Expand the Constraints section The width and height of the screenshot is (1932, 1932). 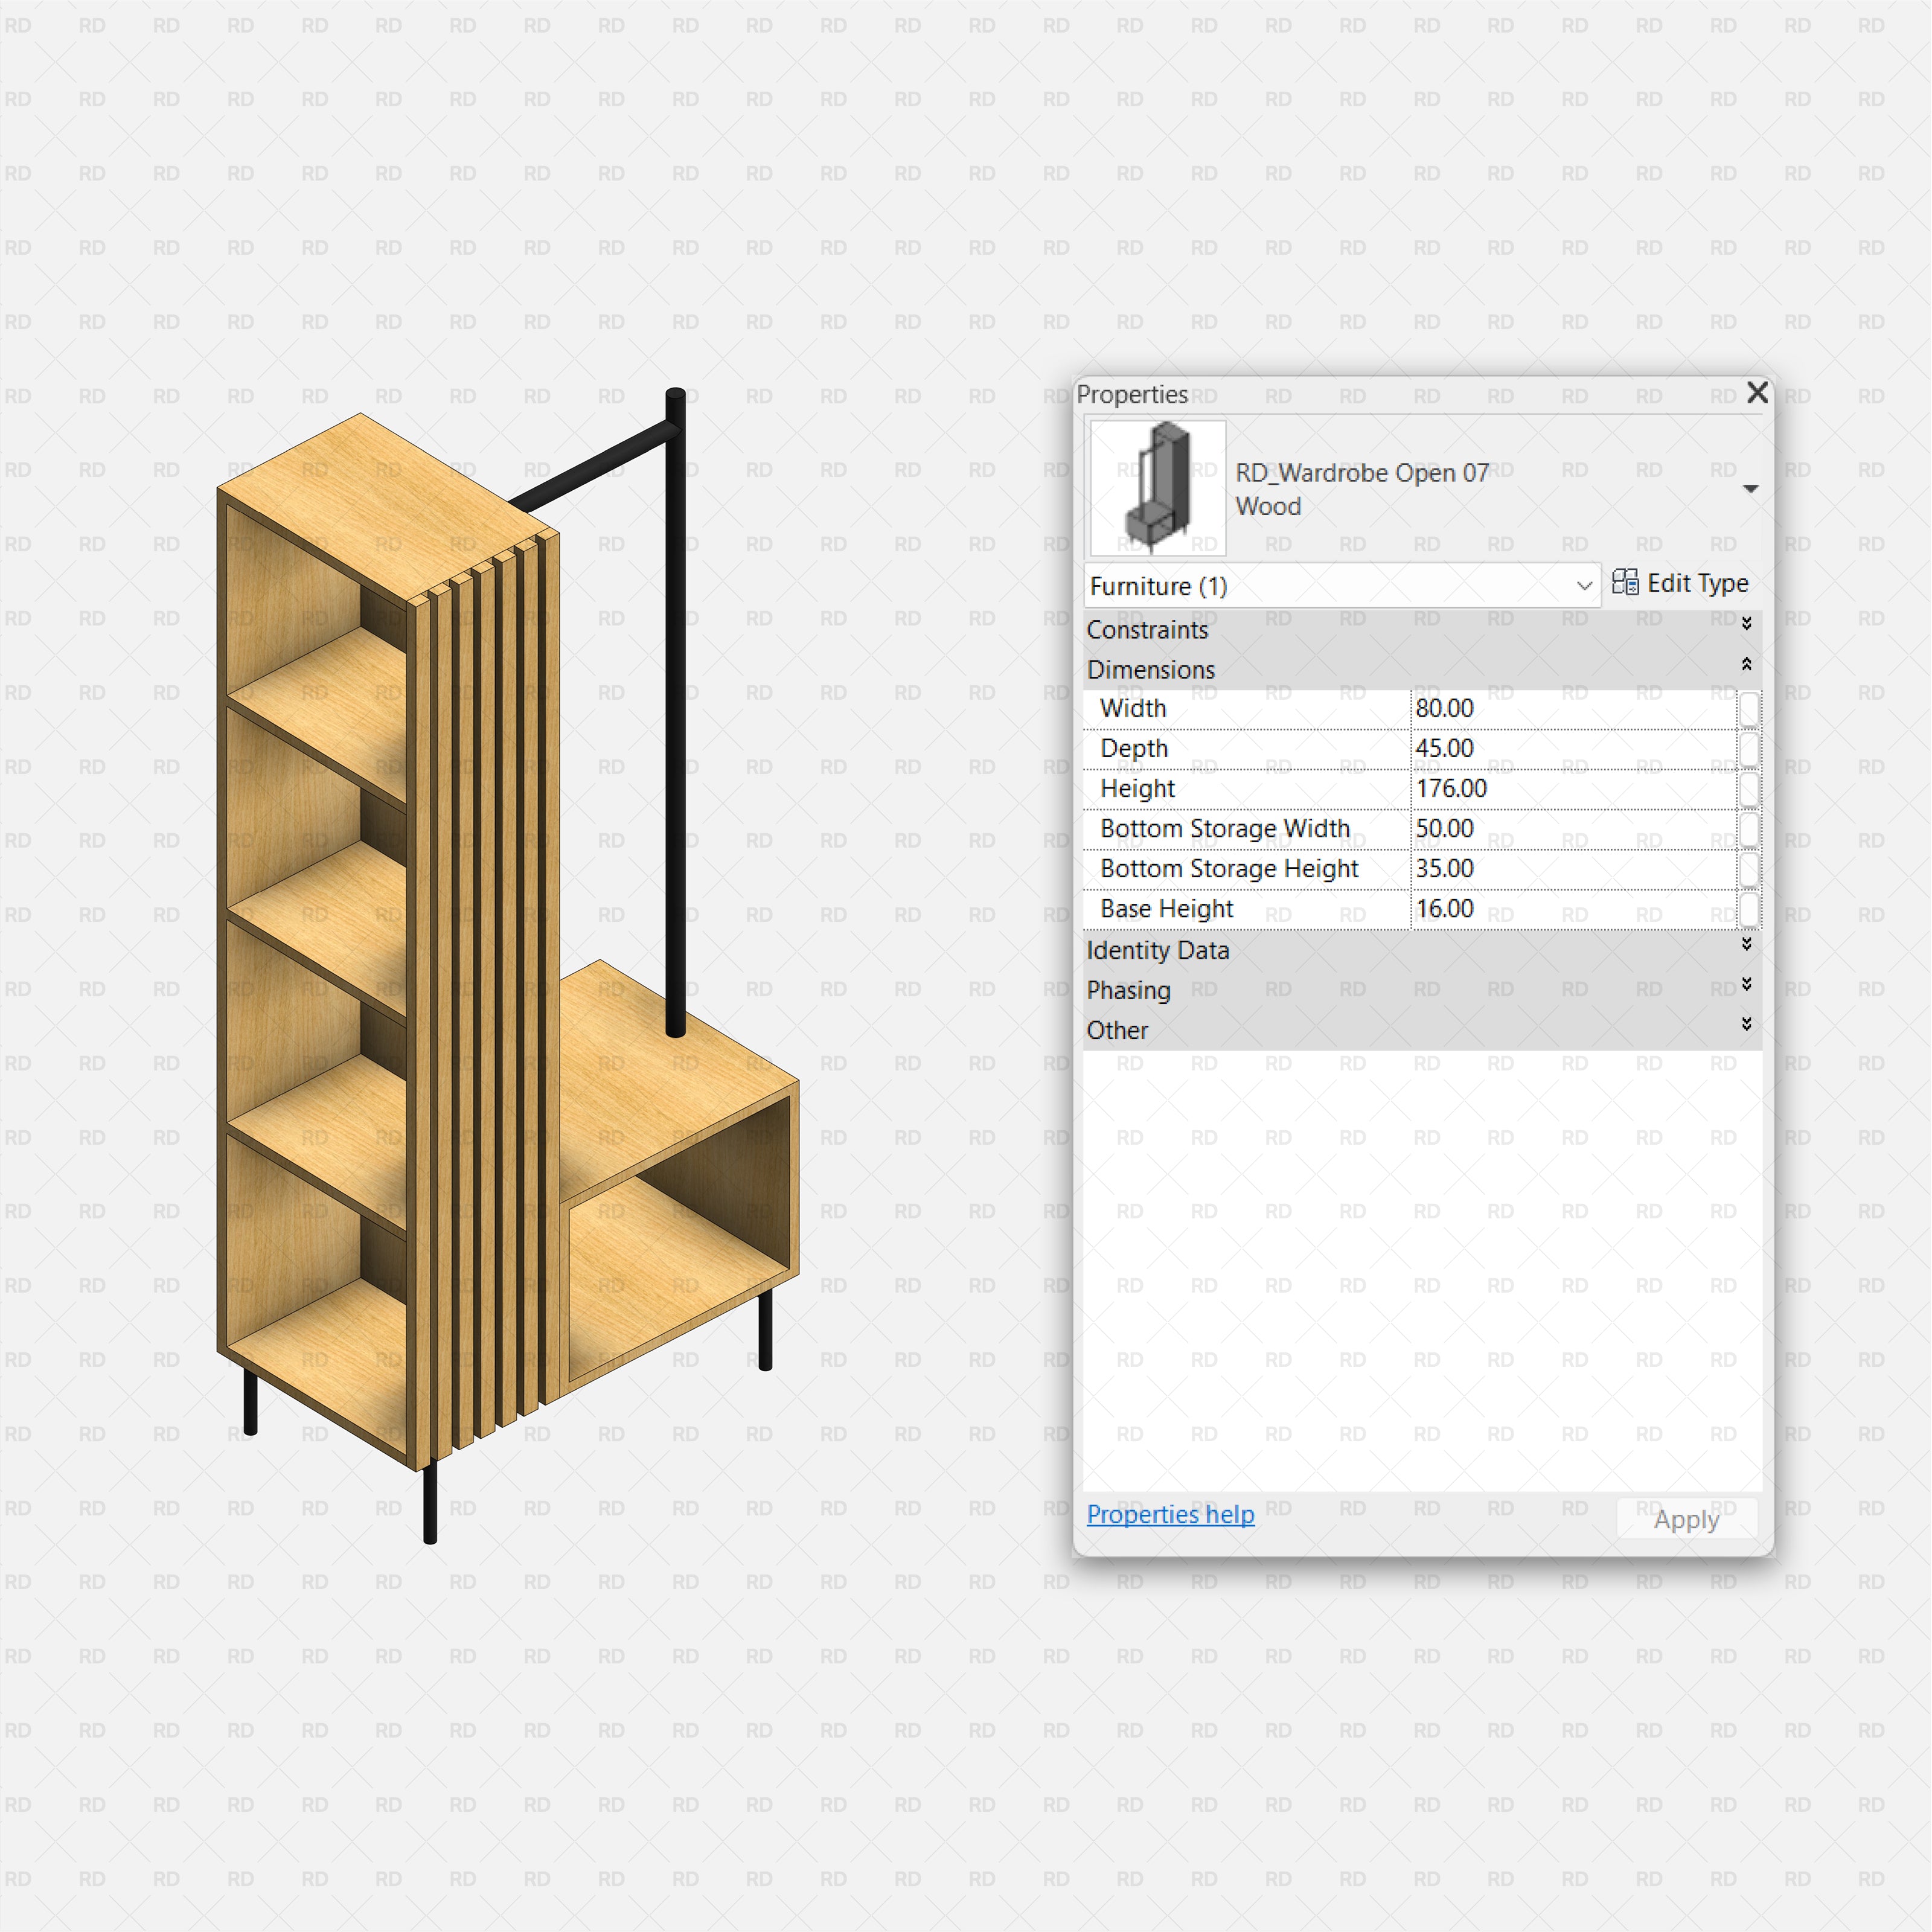1747,623
